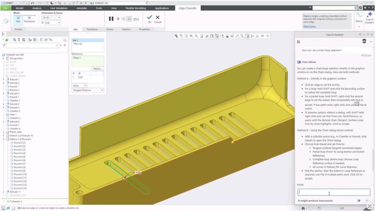Click the model tree filter funnel icon

(x=4, y=45)
